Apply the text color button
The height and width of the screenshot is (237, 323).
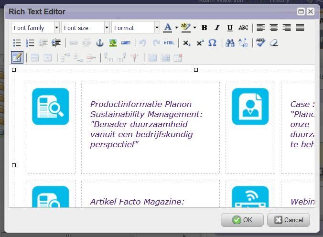click(x=168, y=28)
